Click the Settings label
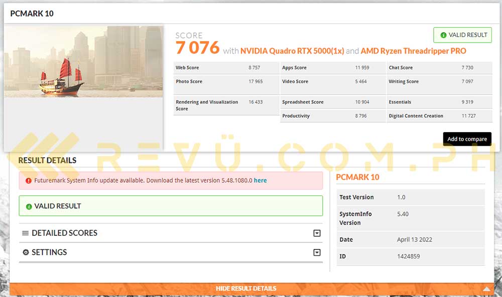Screen dimensions: 502x297 (49, 252)
